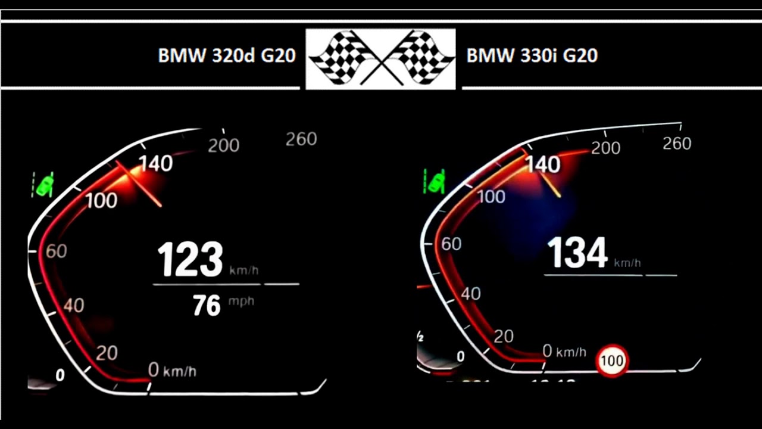Image resolution: width=762 pixels, height=429 pixels.
Task: Click the 100 speed limit sign
Action: point(612,360)
